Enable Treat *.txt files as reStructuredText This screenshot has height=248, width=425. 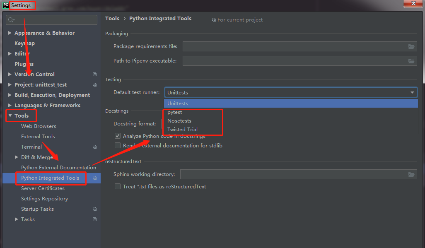[x=118, y=187]
